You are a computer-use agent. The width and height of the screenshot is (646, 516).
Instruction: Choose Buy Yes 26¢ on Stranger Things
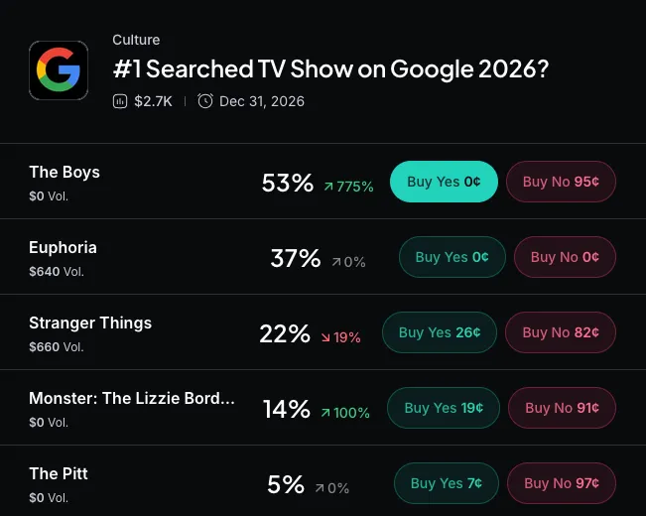pyautogui.click(x=440, y=332)
